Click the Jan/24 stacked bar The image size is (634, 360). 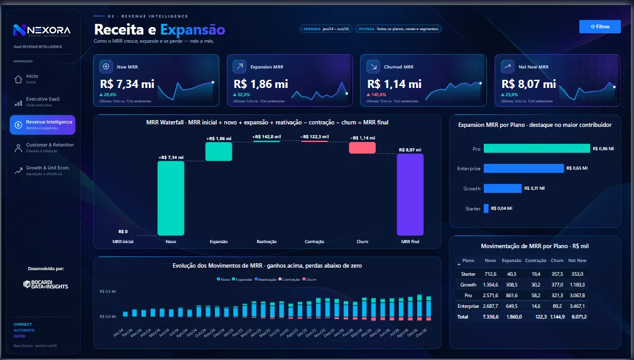click(125, 314)
